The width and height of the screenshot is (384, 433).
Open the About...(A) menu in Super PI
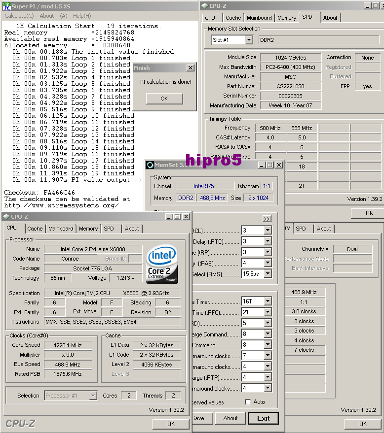(x=53, y=16)
